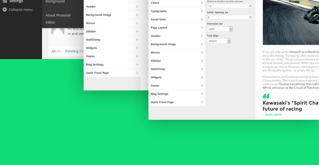Screen dimensions: 319x165
Task: Open MailChimp section in left customizer panel
Action: point(112,40)
